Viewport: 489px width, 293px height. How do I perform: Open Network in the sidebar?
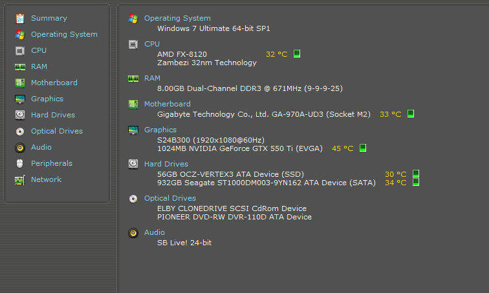pyautogui.click(x=46, y=179)
